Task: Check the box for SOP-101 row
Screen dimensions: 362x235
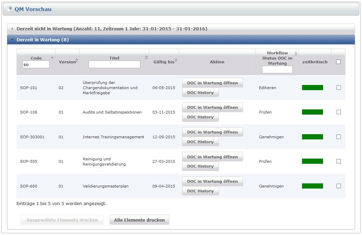Action: [x=339, y=87]
